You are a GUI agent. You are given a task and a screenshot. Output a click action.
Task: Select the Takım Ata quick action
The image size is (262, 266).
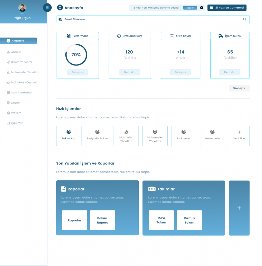[69, 136]
